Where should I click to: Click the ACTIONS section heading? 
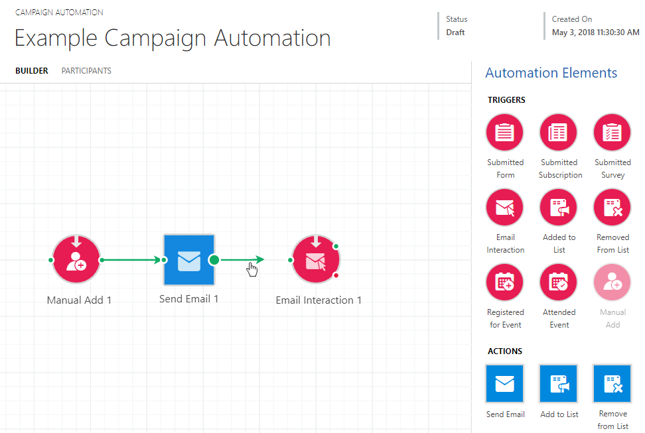(505, 351)
